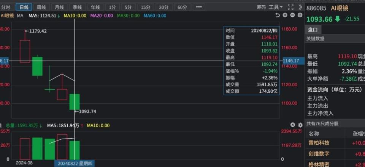Open 雷柏科技 stock in constituents list

pyautogui.click(x=319, y=143)
